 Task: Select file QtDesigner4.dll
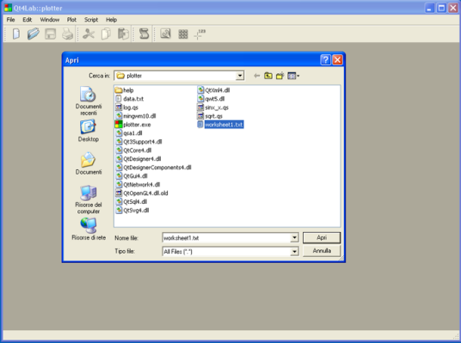coord(138,159)
